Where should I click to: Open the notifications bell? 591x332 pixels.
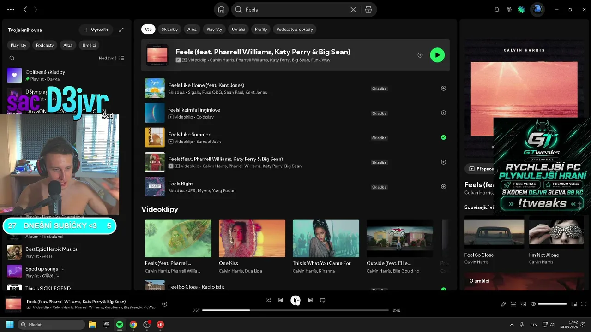(x=497, y=10)
